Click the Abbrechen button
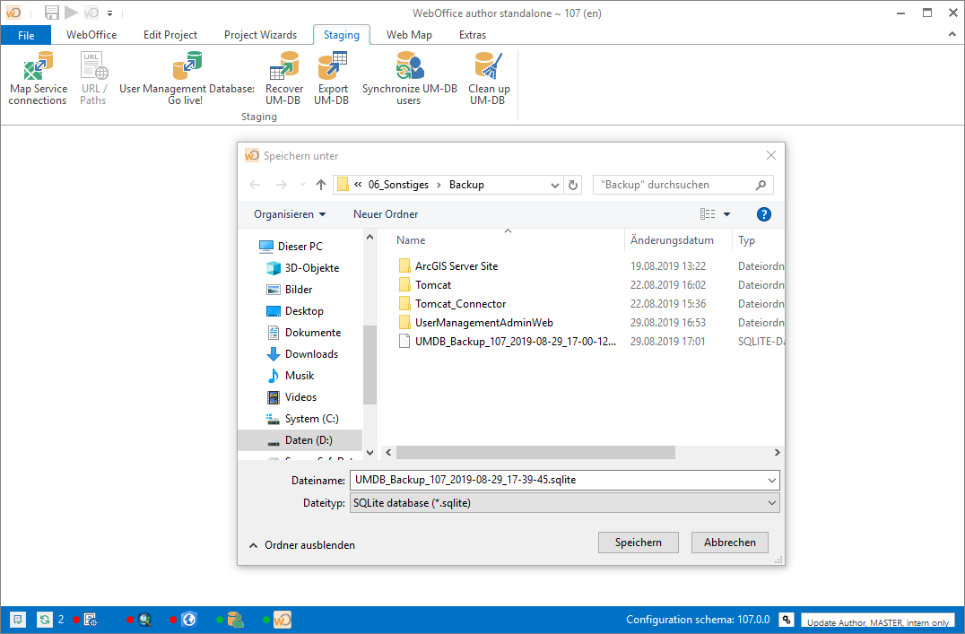The image size is (965, 634). click(x=729, y=542)
